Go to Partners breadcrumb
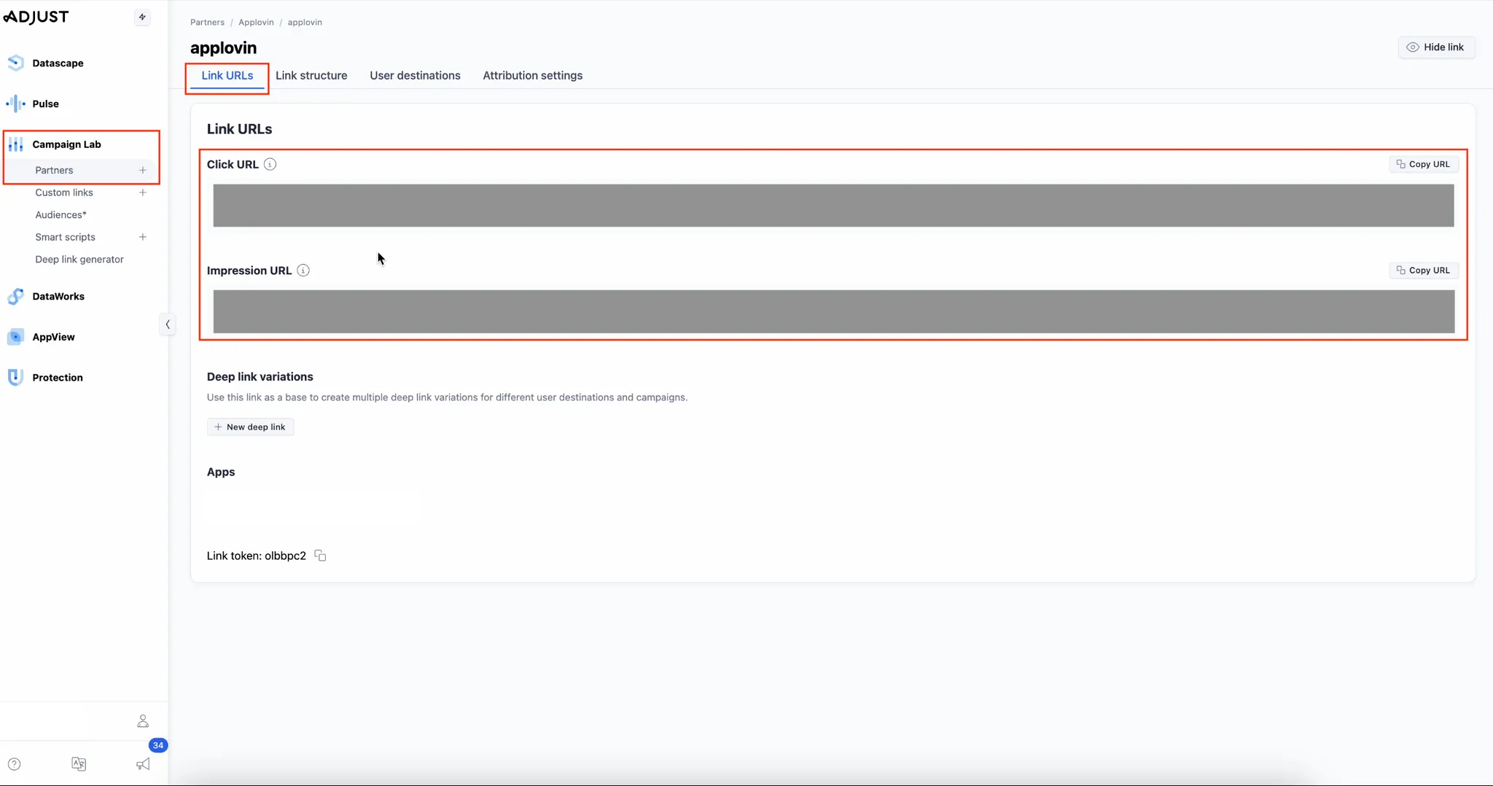 (x=207, y=23)
